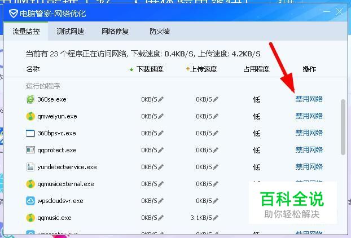Sort by 上传速度 column header
Screen dimensions: 351x238
click(203, 69)
